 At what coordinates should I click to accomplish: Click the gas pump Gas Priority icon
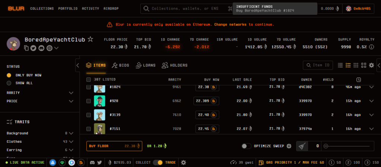(x=261, y=163)
